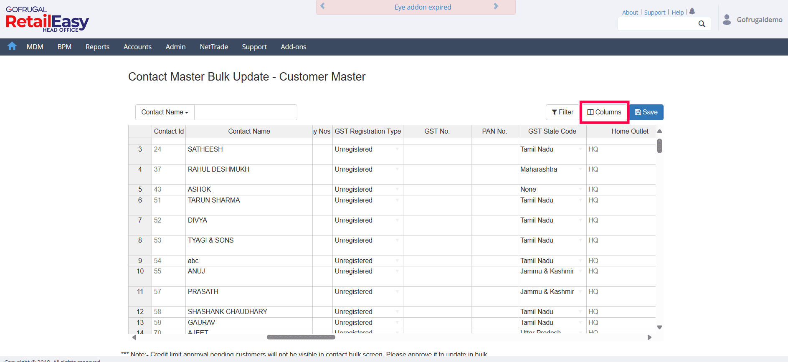Screen dimensions: 788x362
Task: Click the Home Outlet HQ cell for DIVYA
Action: pos(621,225)
